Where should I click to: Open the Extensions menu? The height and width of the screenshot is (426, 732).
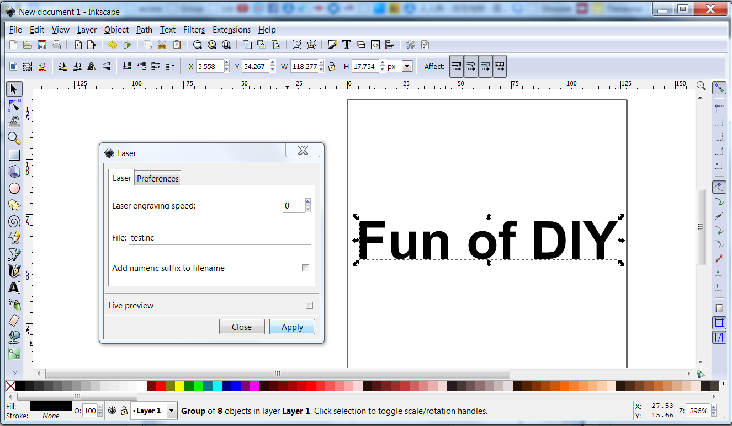coord(231,30)
